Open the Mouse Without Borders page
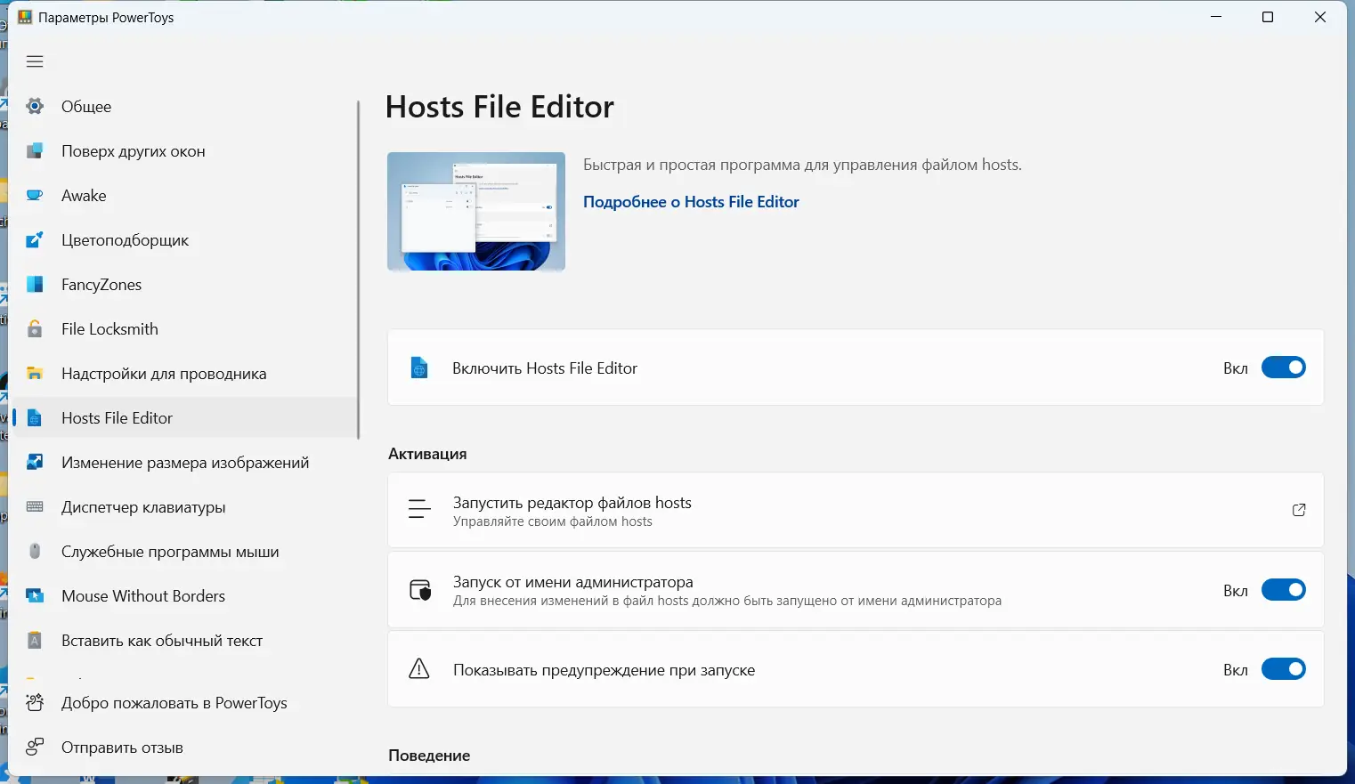The image size is (1355, 784). tap(183, 596)
